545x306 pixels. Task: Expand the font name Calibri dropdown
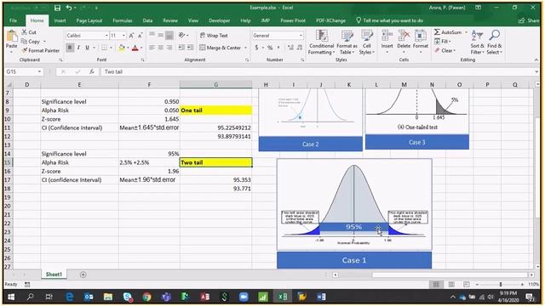(x=106, y=36)
